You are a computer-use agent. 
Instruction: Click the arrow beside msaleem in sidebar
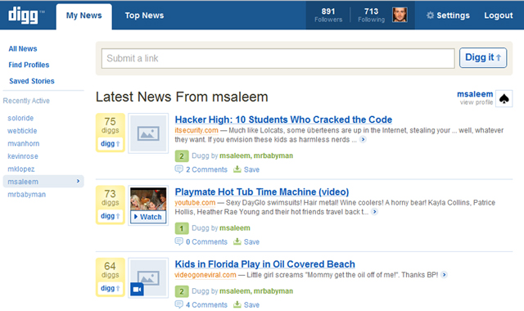78,181
